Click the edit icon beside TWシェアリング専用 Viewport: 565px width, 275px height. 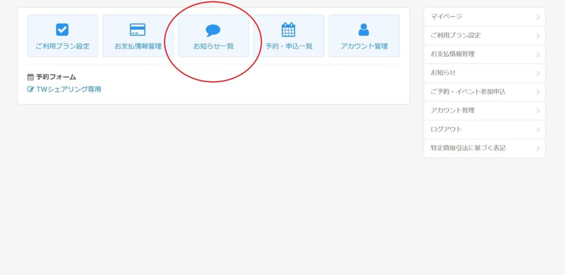pos(31,89)
